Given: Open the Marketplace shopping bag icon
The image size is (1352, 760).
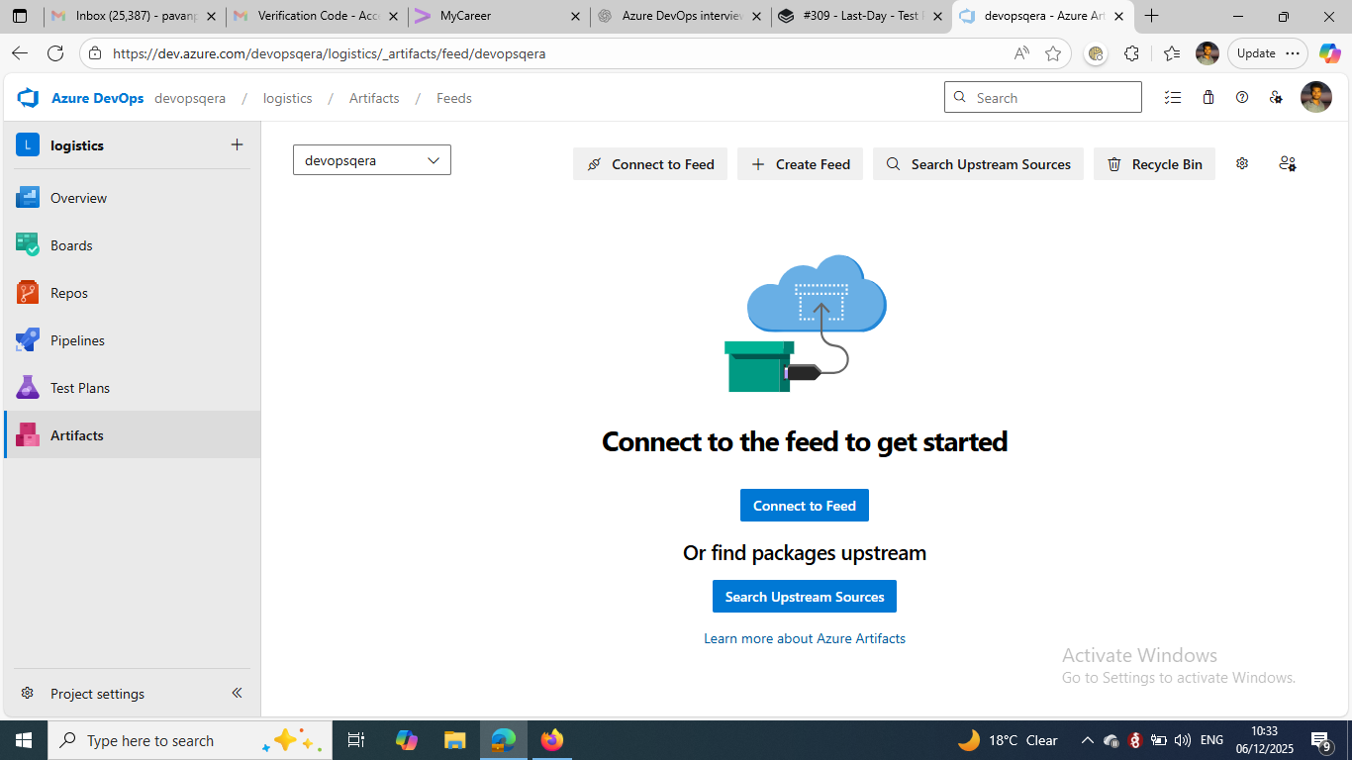Looking at the screenshot, I should click(1208, 98).
